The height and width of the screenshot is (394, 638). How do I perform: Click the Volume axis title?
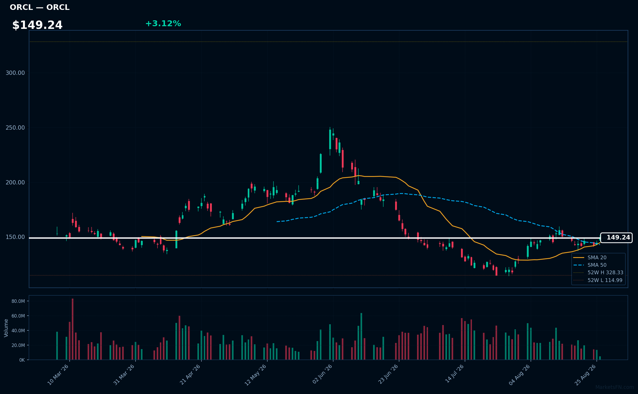pyautogui.click(x=6, y=328)
